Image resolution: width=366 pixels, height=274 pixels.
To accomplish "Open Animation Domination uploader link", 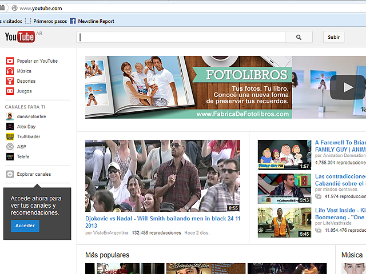I will pos(344,155).
